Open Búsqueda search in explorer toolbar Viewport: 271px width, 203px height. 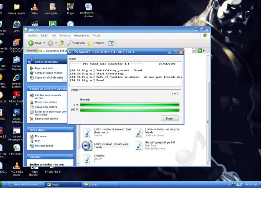pos(76,43)
